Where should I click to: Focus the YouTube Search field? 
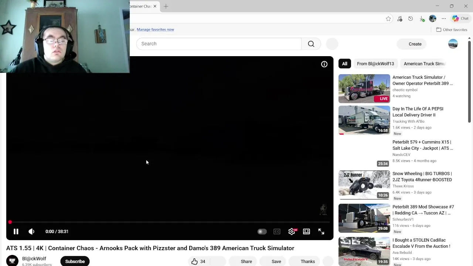[x=219, y=44]
